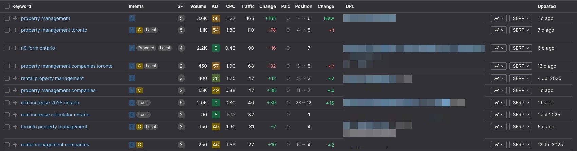Expand SERP dropdown for property management toronto

click(x=521, y=30)
